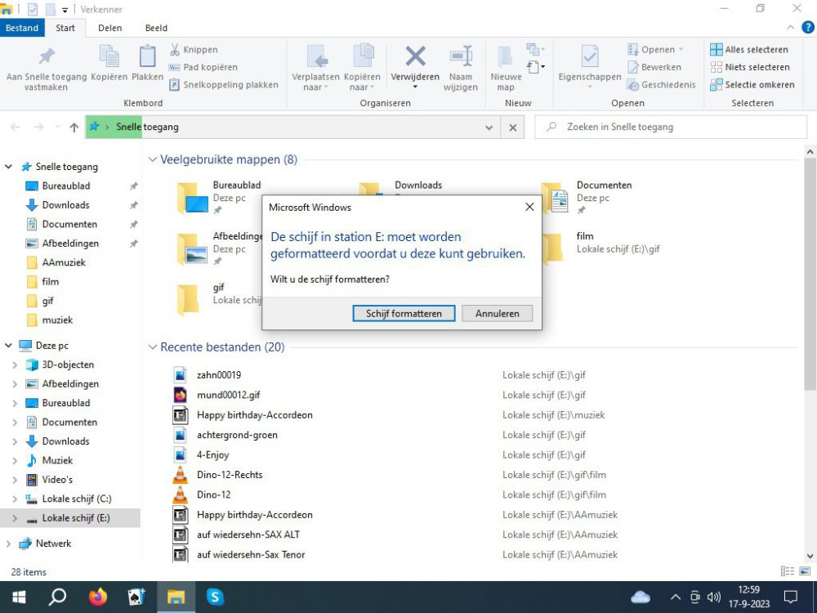The width and height of the screenshot is (817, 613).
Task: Click Alles selecteren in the ribbon
Action: point(749,50)
